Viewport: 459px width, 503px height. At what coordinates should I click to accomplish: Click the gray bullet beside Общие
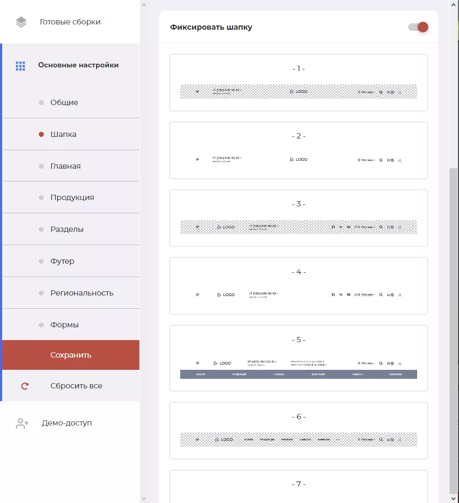[x=41, y=102]
